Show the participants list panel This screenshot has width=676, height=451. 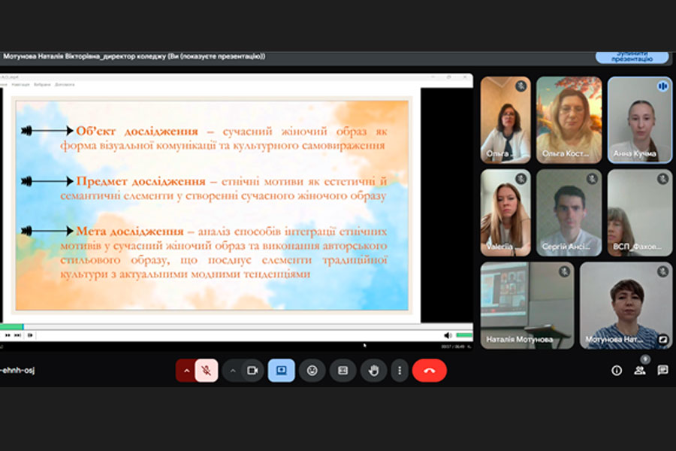tap(640, 370)
